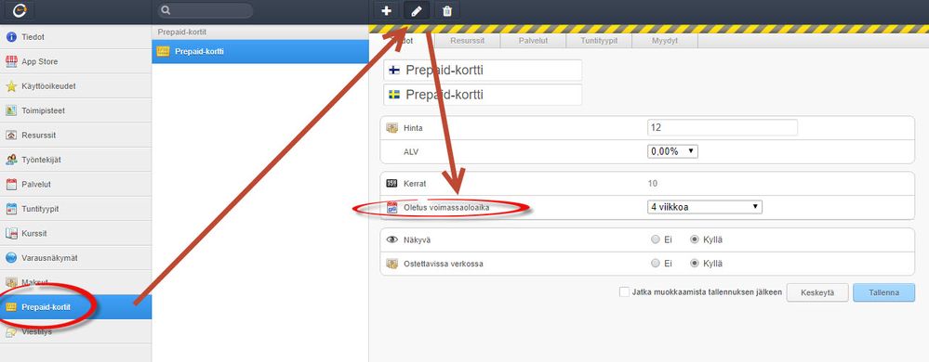Click the Prepaid-kortit list header text
Viewport: 929px width, 362px height.
coord(182,32)
